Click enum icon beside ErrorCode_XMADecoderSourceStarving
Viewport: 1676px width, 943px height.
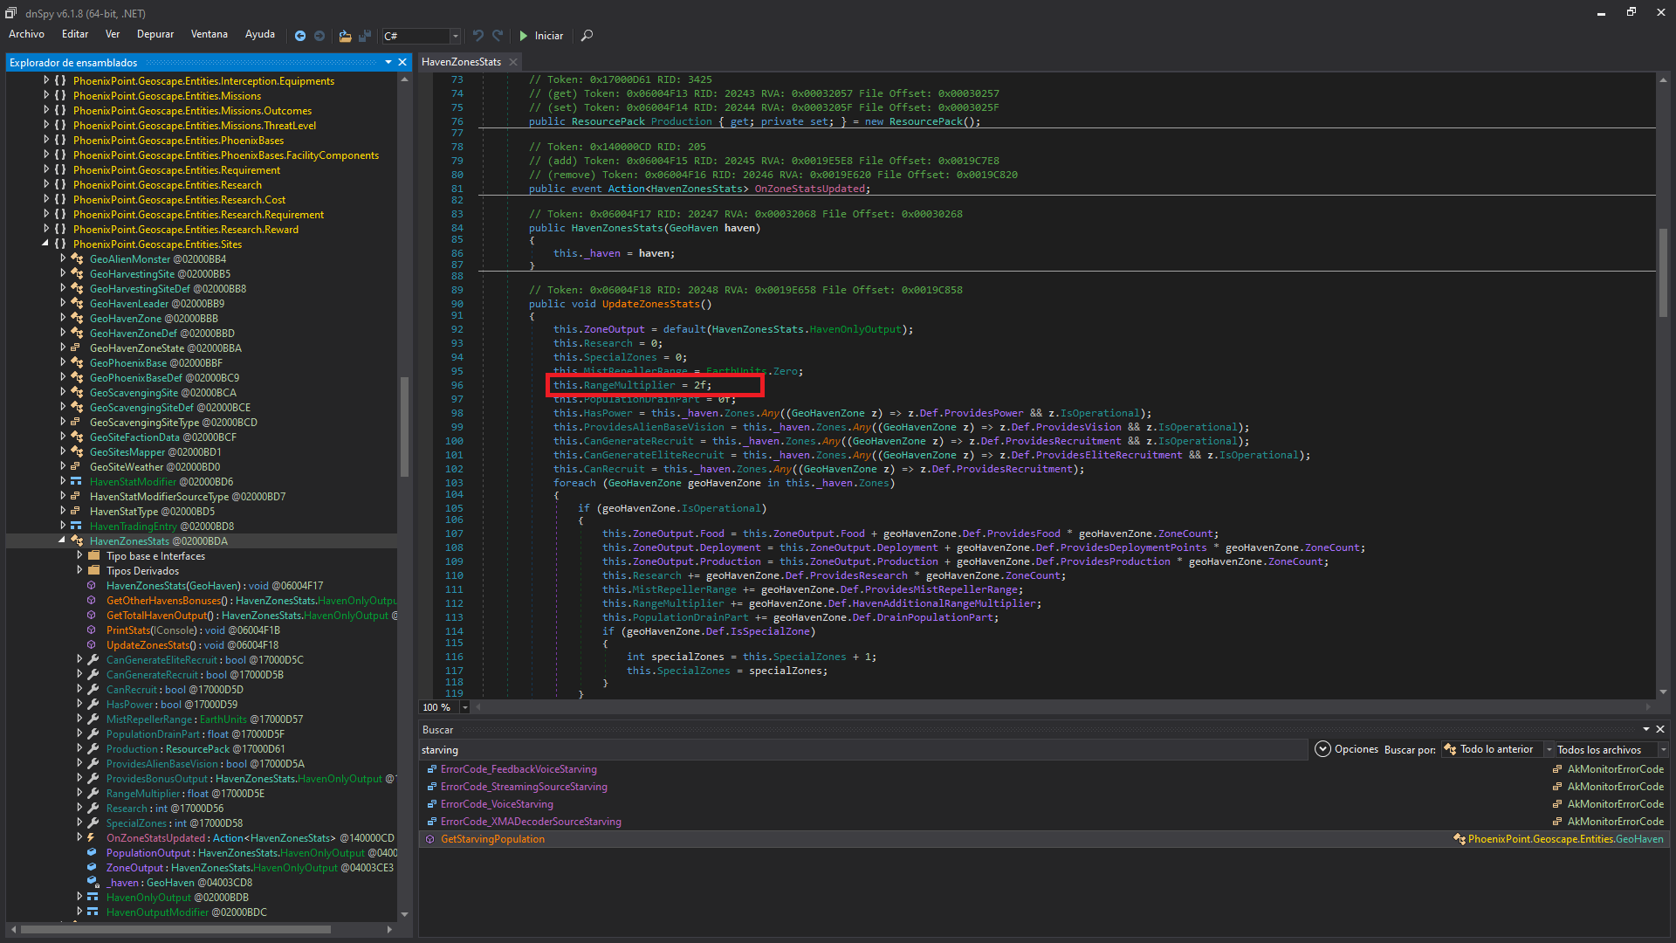point(431,822)
